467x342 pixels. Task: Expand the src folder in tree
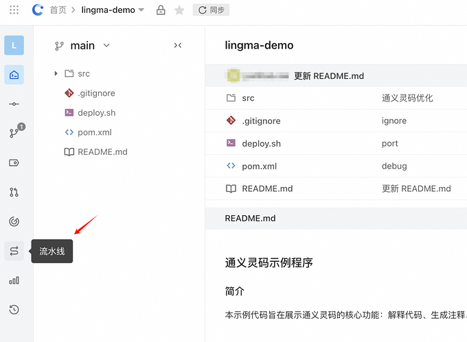(56, 73)
